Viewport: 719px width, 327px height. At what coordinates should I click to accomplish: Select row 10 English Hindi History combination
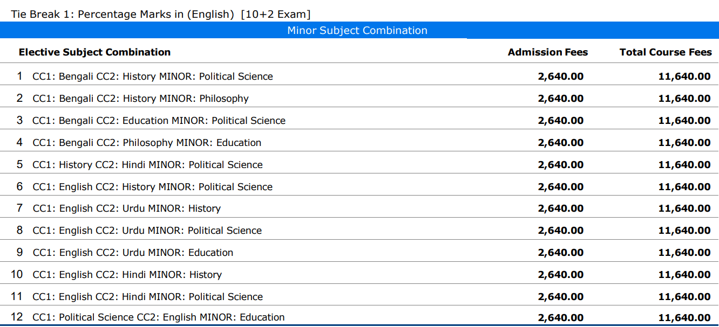pos(127,275)
